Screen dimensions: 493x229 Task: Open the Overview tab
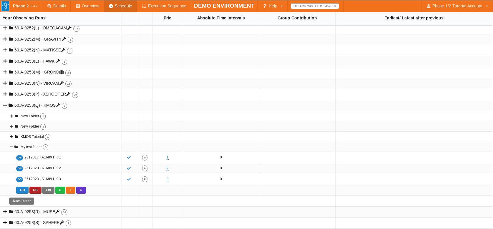pos(87,6)
